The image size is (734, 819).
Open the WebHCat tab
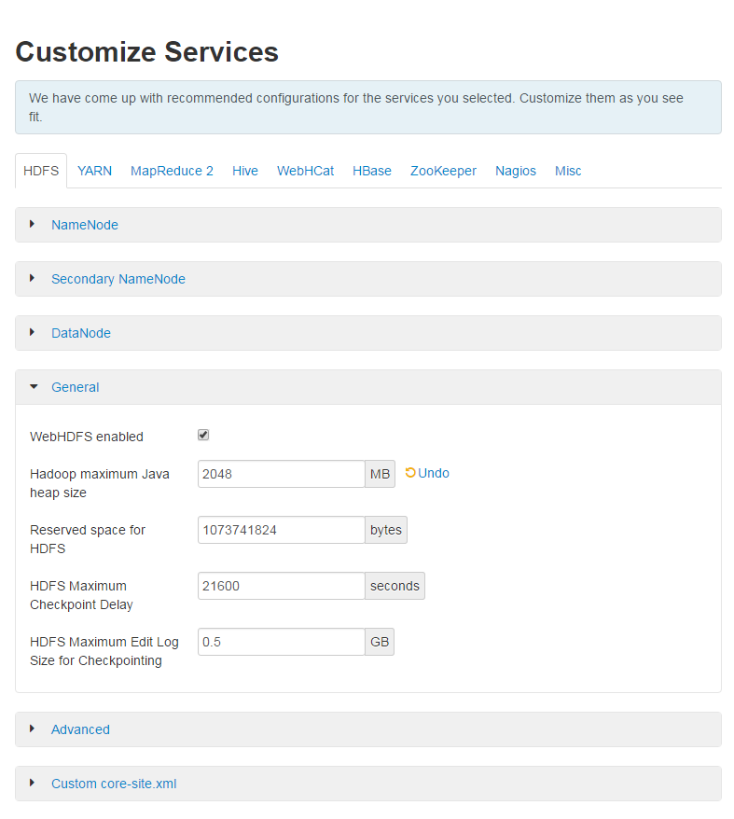pos(305,171)
